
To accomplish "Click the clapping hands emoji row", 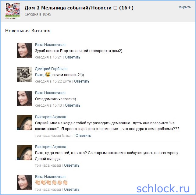I will pyautogui.click(x=51, y=183).
